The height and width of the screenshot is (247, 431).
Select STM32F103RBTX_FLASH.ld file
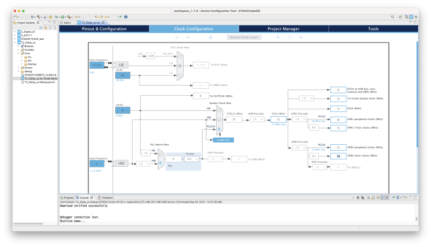pos(38,75)
